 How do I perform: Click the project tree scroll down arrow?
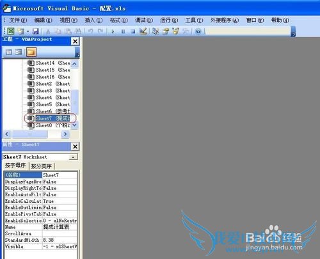click(x=74, y=125)
